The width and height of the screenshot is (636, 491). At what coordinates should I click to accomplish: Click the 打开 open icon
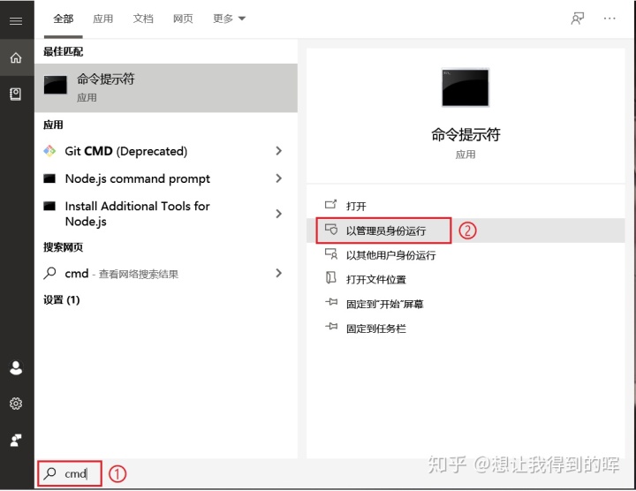(331, 204)
